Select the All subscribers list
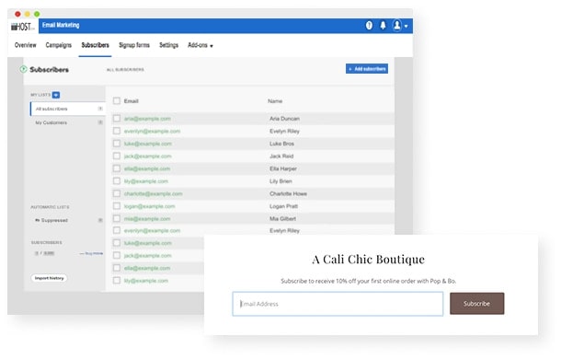Viewport: 561px width, 359px height. [x=67, y=109]
